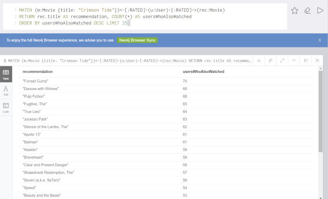This screenshot has height=199, width=328.
Task: Select the "Forrest Gump" row
Action: pos(165,81)
